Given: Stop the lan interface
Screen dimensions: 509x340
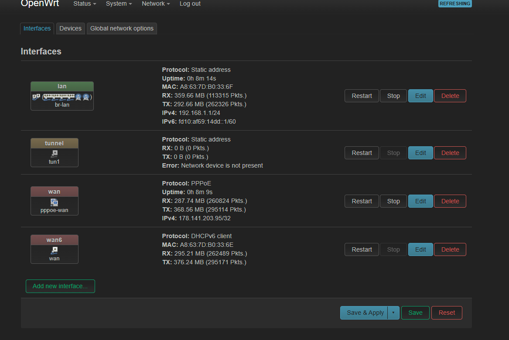Looking at the screenshot, I should pos(393,96).
